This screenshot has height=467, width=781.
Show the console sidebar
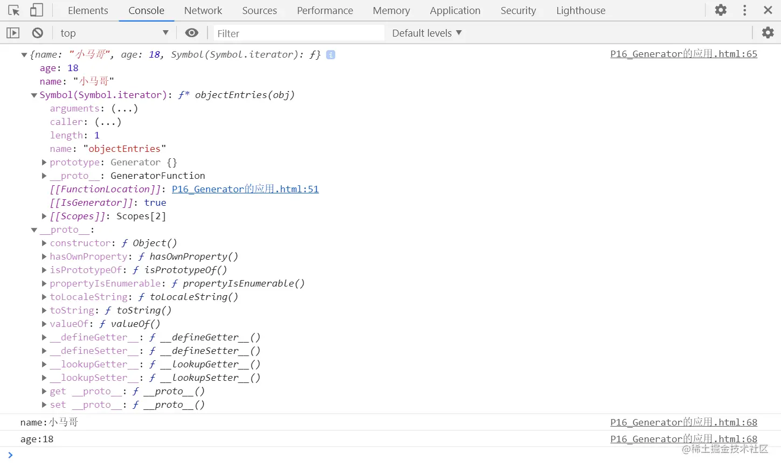pyautogui.click(x=13, y=33)
